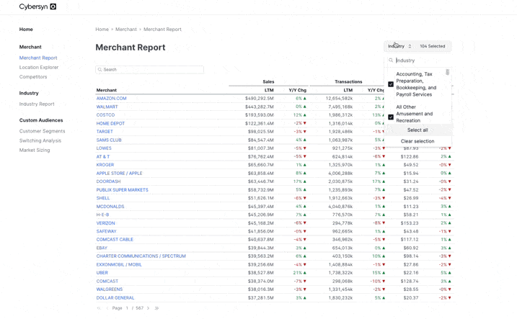Open the COSTCO merchant link
The height and width of the screenshot is (319, 517).
pos(105,115)
